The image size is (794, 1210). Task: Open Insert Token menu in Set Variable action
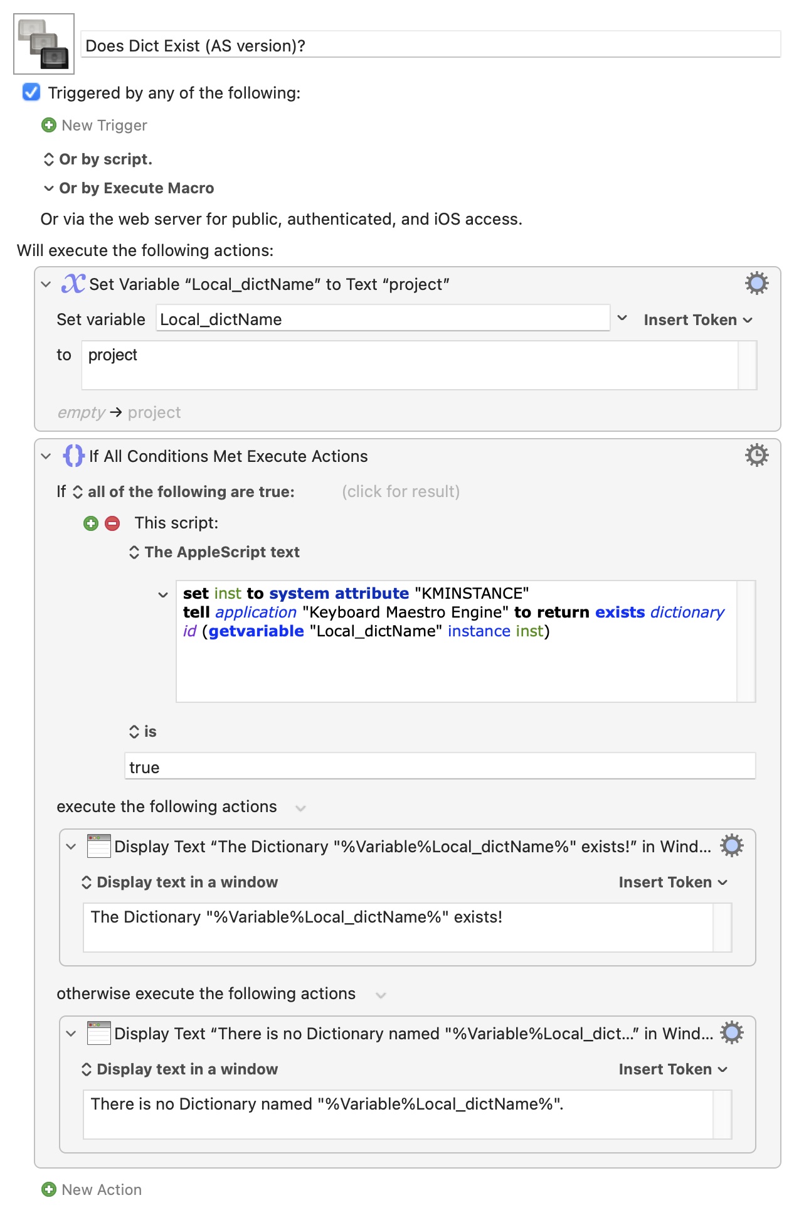coord(697,320)
